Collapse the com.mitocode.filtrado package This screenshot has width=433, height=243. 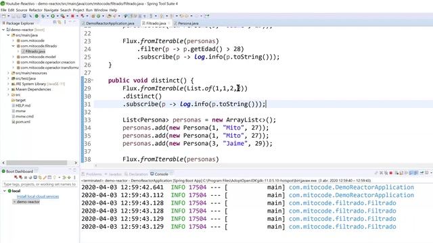coord(14,46)
